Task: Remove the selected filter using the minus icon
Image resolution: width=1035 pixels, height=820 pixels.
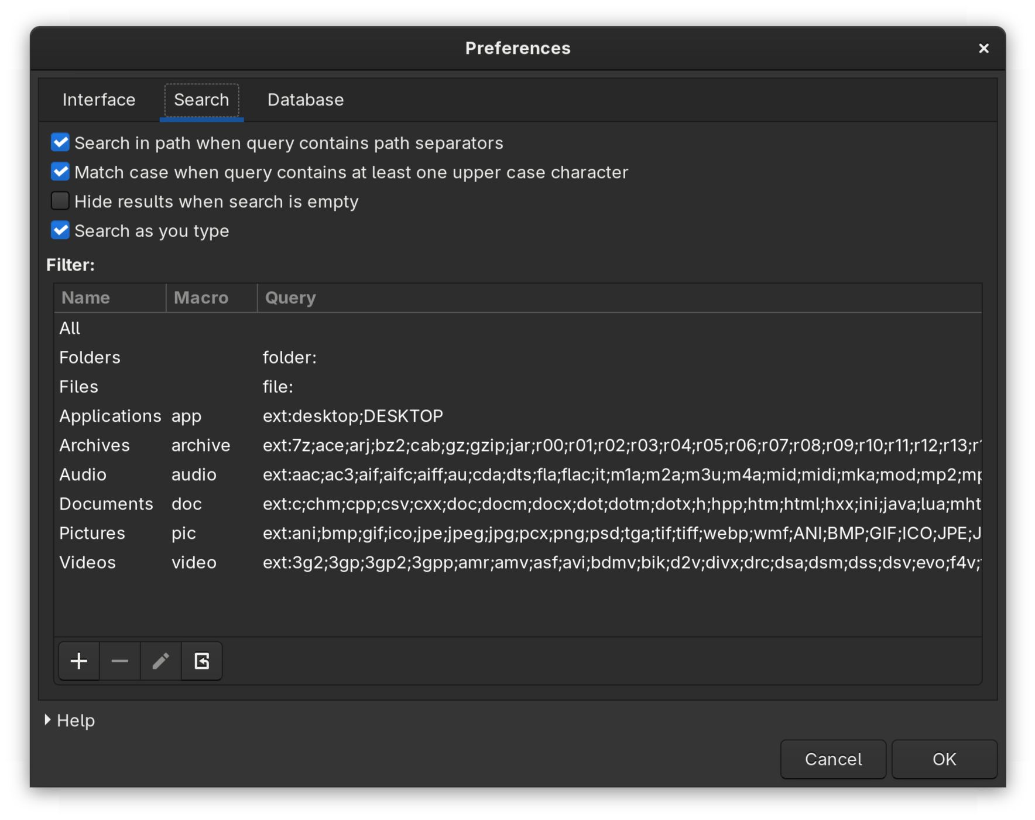Action: [119, 661]
